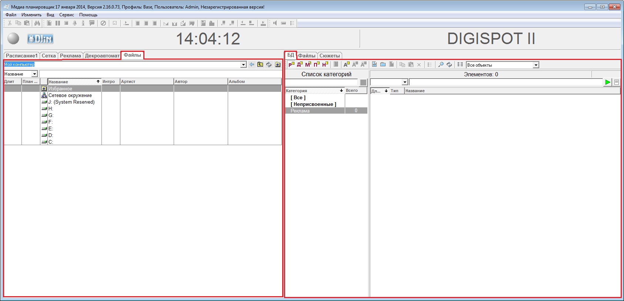The height and width of the screenshot is (301, 624).
Task: Select the БД tab in the right panel
Action: [x=291, y=55]
